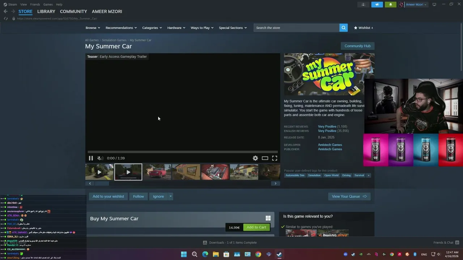Click the store search input field
Viewport: 463px width, 260px height.
[x=297, y=28]
